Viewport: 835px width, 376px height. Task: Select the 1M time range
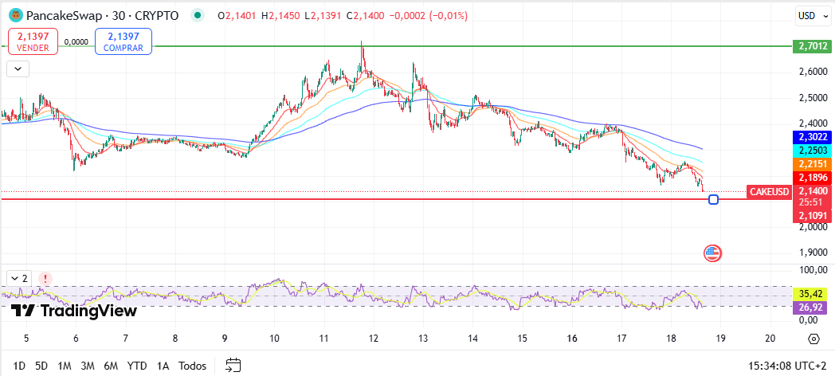click(x=65, y=366)
